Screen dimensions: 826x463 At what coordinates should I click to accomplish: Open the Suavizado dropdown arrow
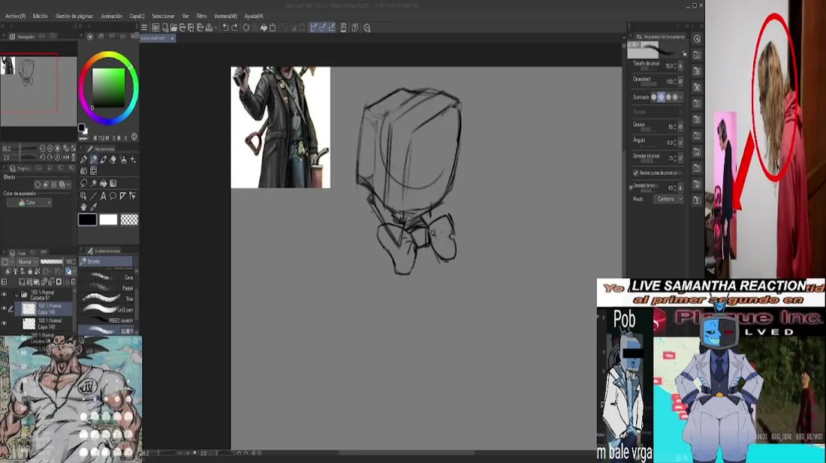pyautogui.click(x=681, y=97)
